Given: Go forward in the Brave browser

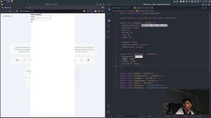Looking at the screenshot, I should click(6, 11).
